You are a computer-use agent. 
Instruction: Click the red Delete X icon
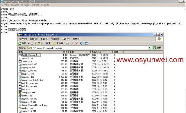[x=77, y=43]
